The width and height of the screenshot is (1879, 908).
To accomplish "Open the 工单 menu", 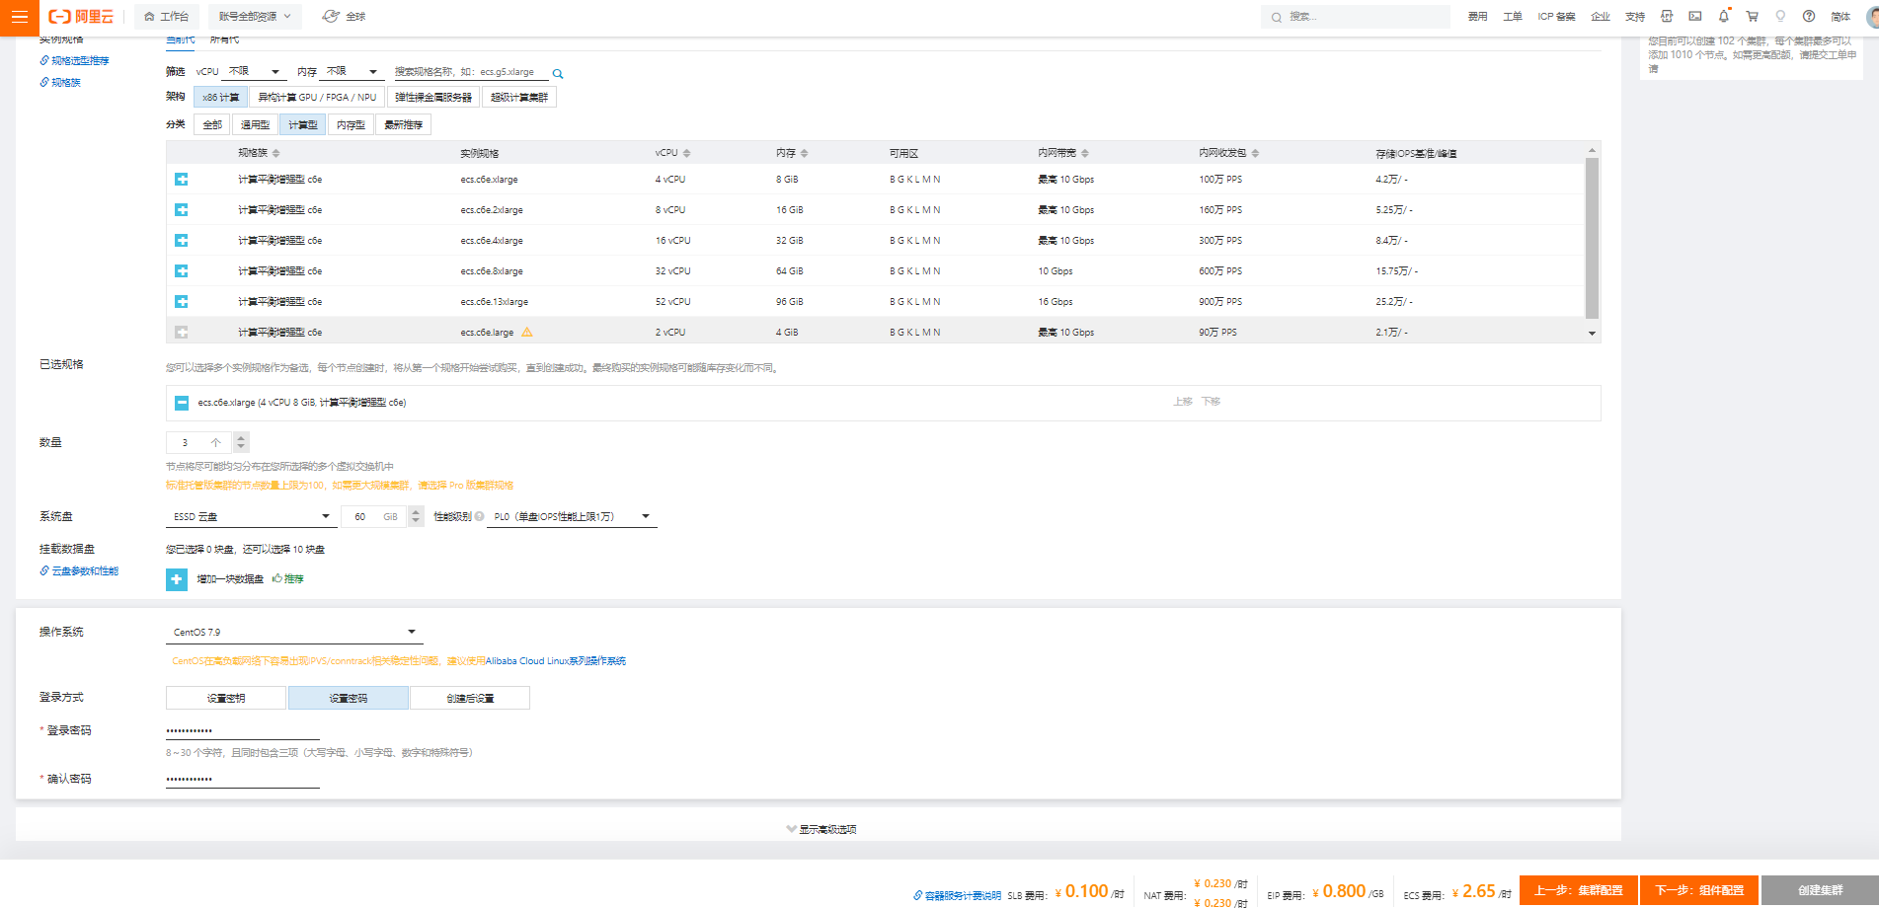I will pyautogui.click(x=1513, y=17).
